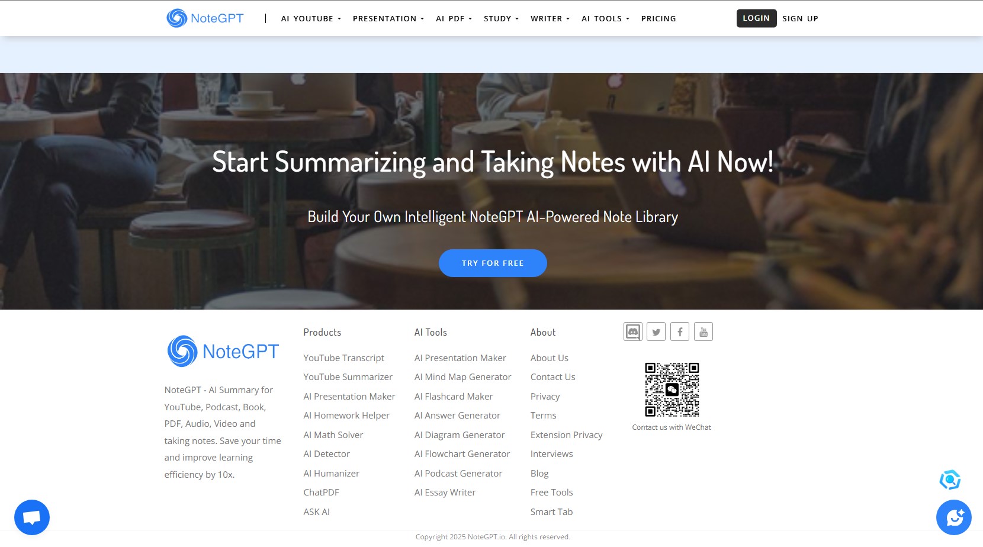Expand the AI Tools dropdown menu
The image size is (983, 547).
pyautogui.click(x=605, y=18)
